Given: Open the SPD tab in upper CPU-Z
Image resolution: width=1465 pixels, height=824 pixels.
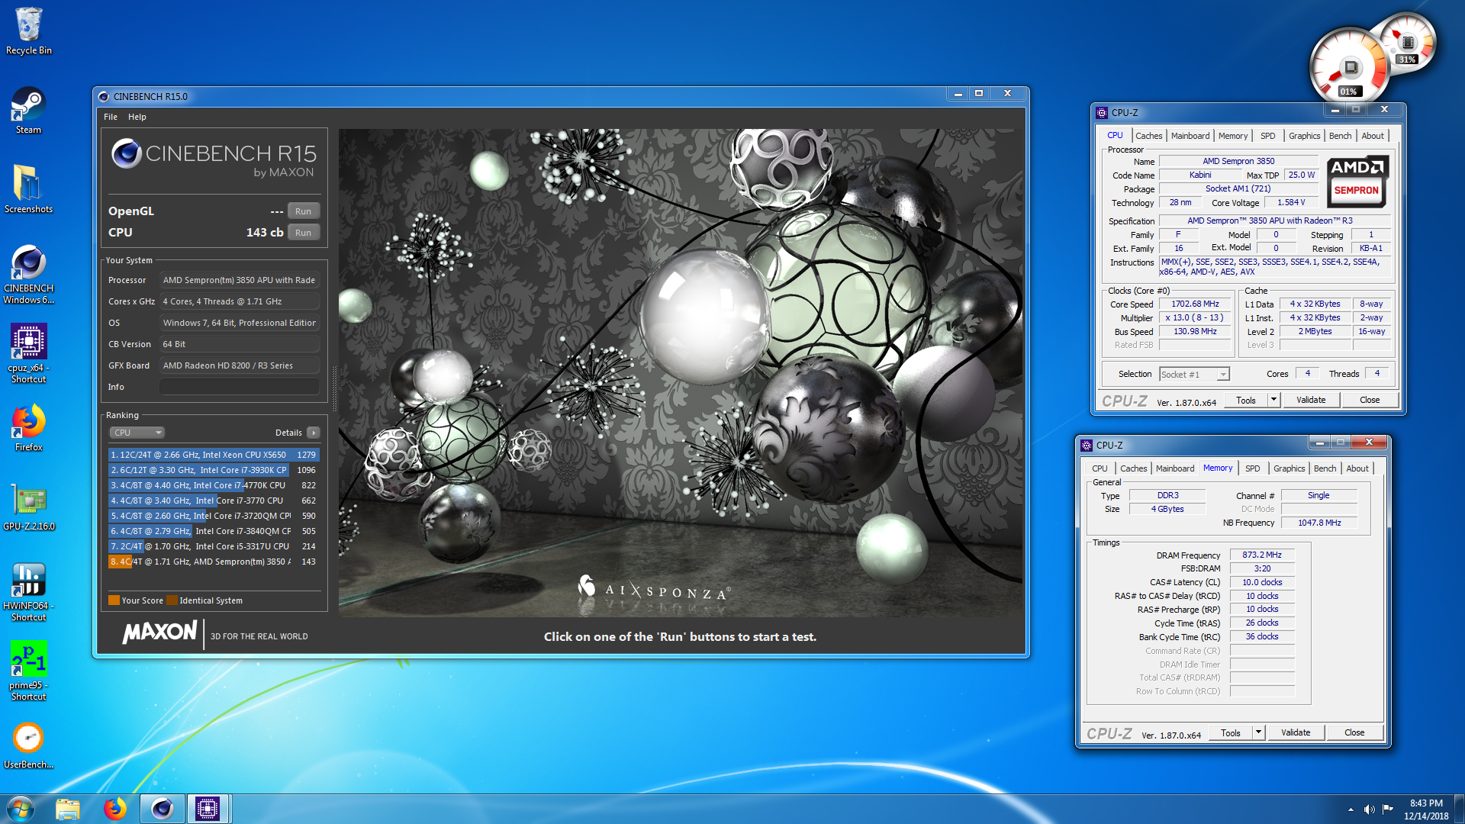Looking at the screenshot, I should 1268,136.
